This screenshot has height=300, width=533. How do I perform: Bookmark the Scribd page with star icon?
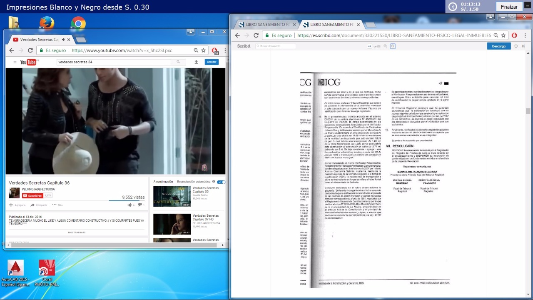tap(503, 35)
